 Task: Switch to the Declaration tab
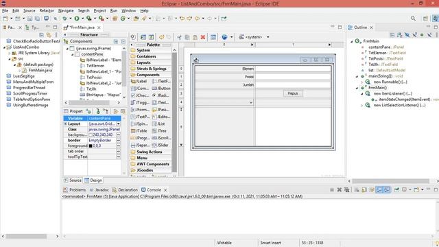click(125, 190)
